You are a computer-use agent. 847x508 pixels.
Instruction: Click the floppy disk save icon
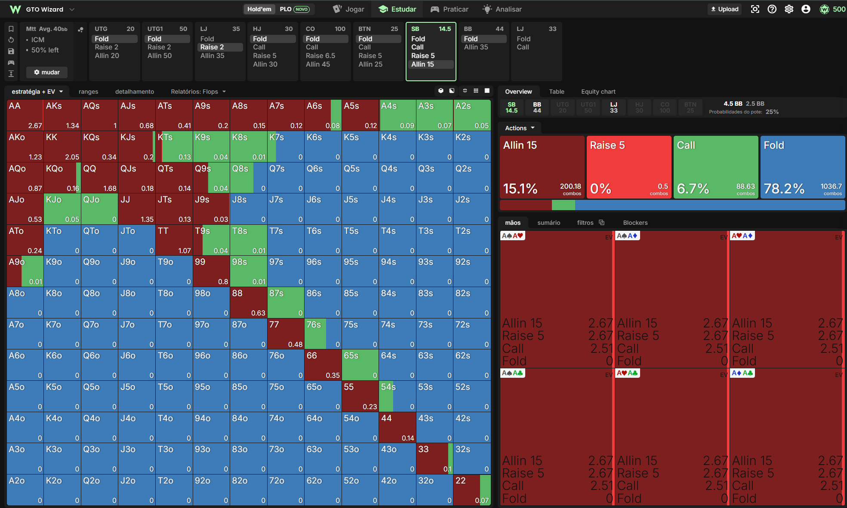coord(11,51)
